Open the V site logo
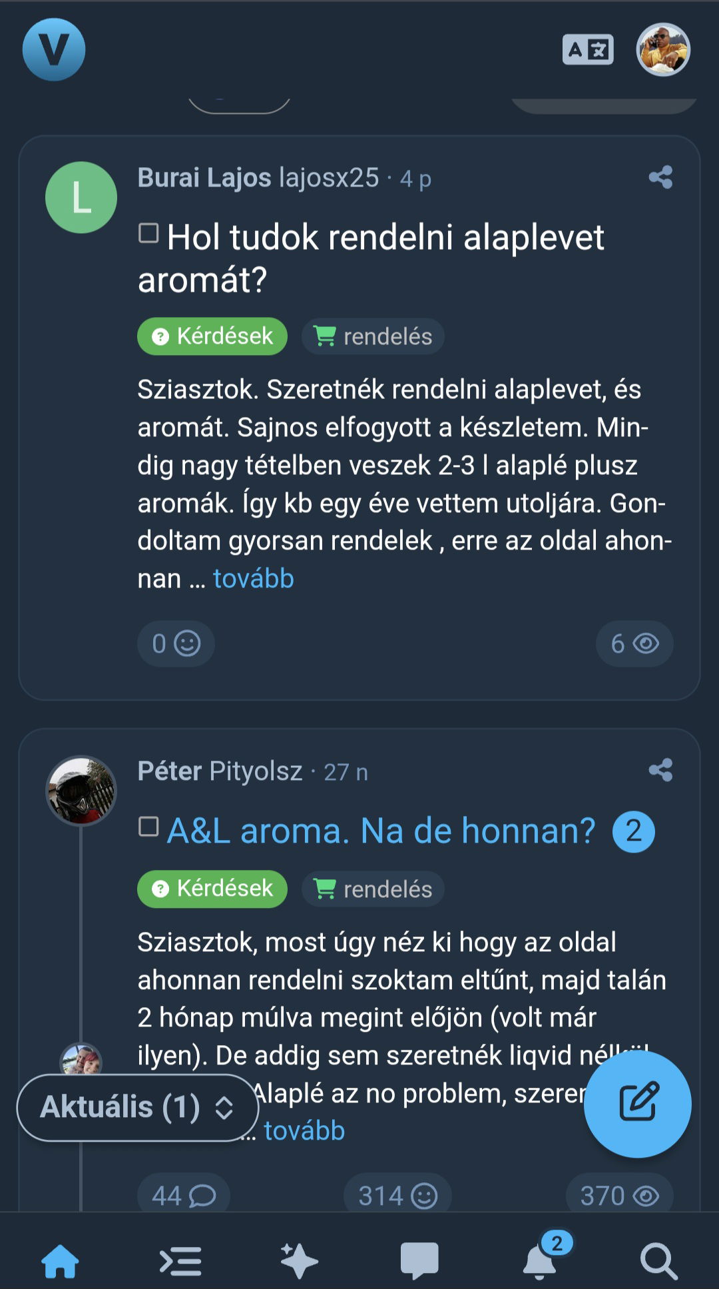The height and width of the screenshot is (1289, 719). [54, 49]
